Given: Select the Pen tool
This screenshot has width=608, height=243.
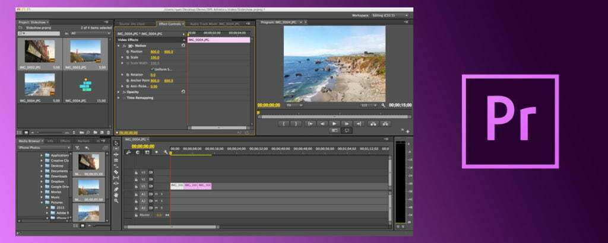Looking at the screenshot, I should [116, 189].
